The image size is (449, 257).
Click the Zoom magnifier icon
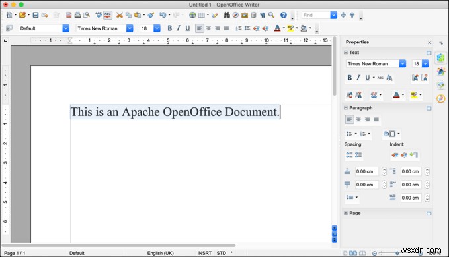(271, 15)
